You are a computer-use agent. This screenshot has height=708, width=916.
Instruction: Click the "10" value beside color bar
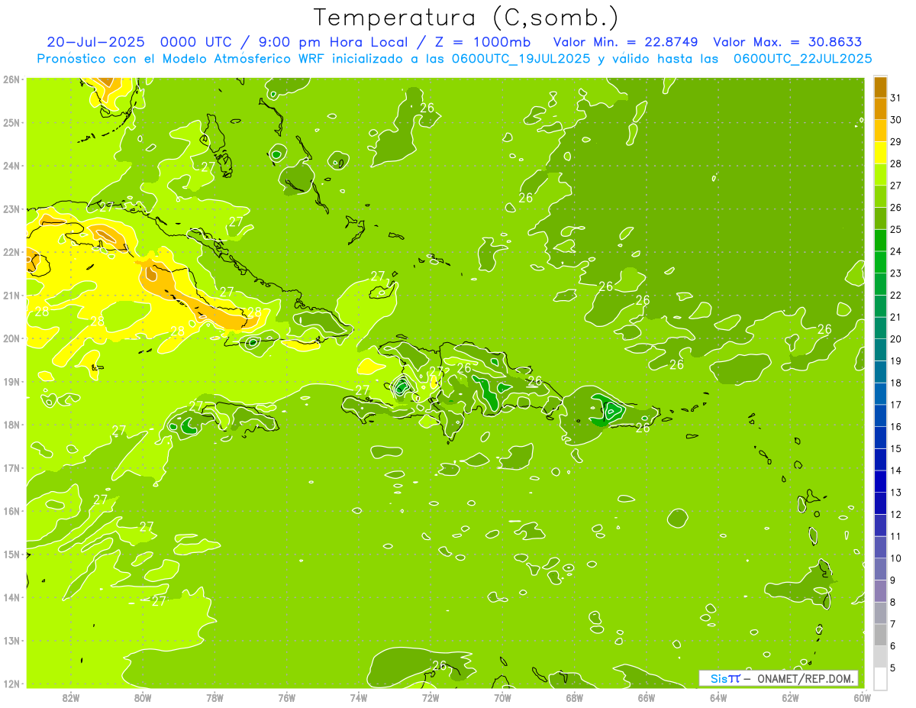(x=896, y=558)
